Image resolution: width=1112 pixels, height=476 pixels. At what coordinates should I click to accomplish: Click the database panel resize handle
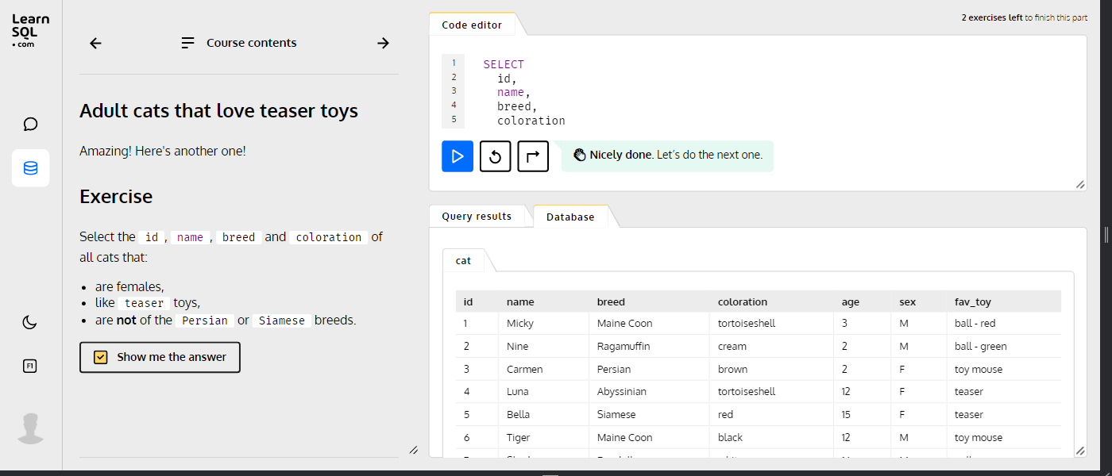(x=1079, y=451)
